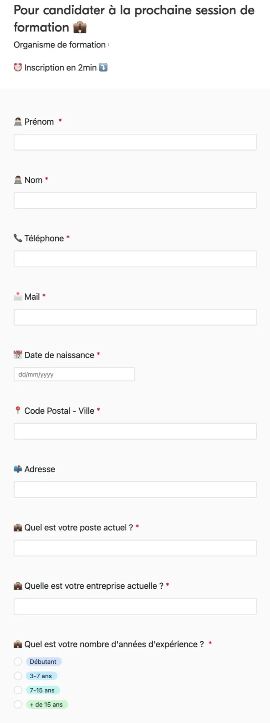Viewport: 270px width, 723px height.
Task: Click the alarm clock icon near Inscription en 2min
Action: click(17, 67)
